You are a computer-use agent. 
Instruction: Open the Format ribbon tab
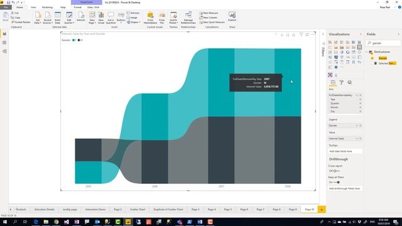pyautogui.click(x=77, y=8)
